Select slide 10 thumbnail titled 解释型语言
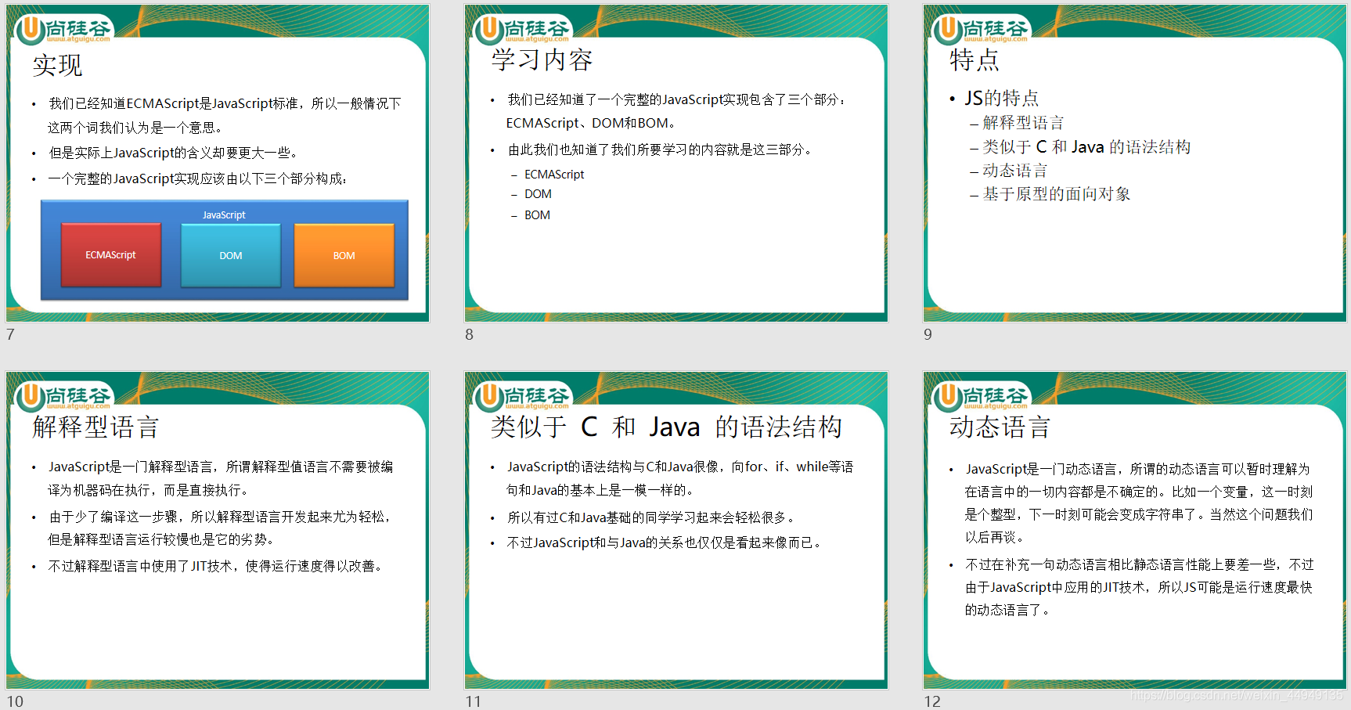This screenshot has height=710, width=1351. [218, 530]
